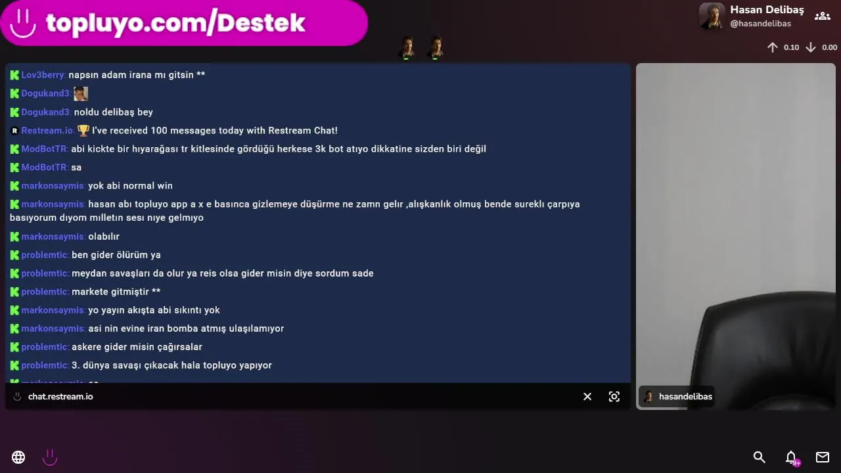
Task: Click small avatar in hasandelibas name tag
Action: coord(649,397)
